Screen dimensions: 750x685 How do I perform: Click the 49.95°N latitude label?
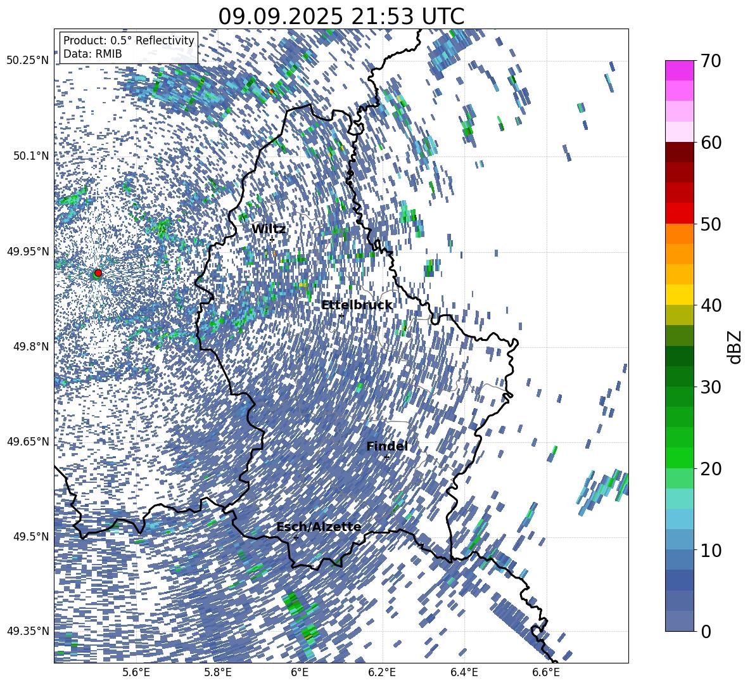click(28, 252)
